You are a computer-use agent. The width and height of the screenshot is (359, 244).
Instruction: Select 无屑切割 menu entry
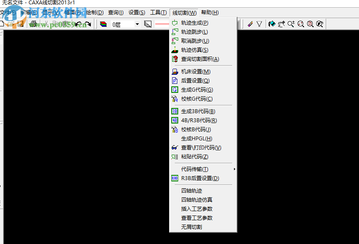coord(203,227)
